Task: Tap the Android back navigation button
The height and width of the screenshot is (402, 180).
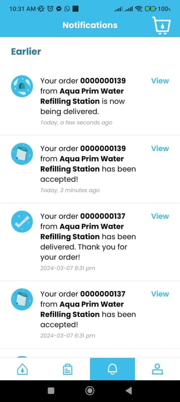Action: coord(129,391)
